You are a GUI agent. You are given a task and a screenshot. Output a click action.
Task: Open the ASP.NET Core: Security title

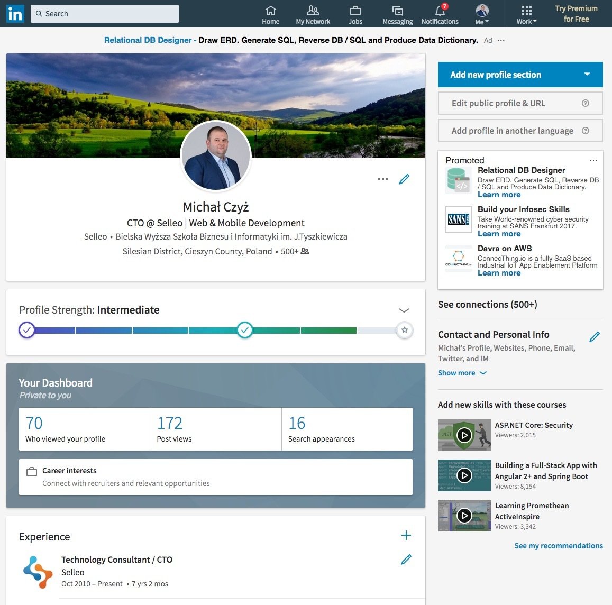(x=534, y=425)
